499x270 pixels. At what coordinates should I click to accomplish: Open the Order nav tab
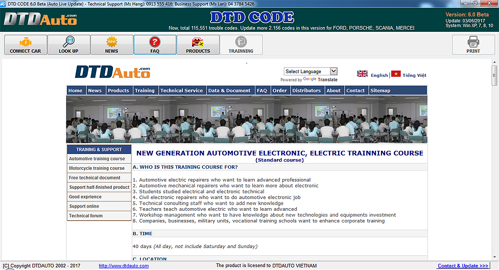coord(280,91)
